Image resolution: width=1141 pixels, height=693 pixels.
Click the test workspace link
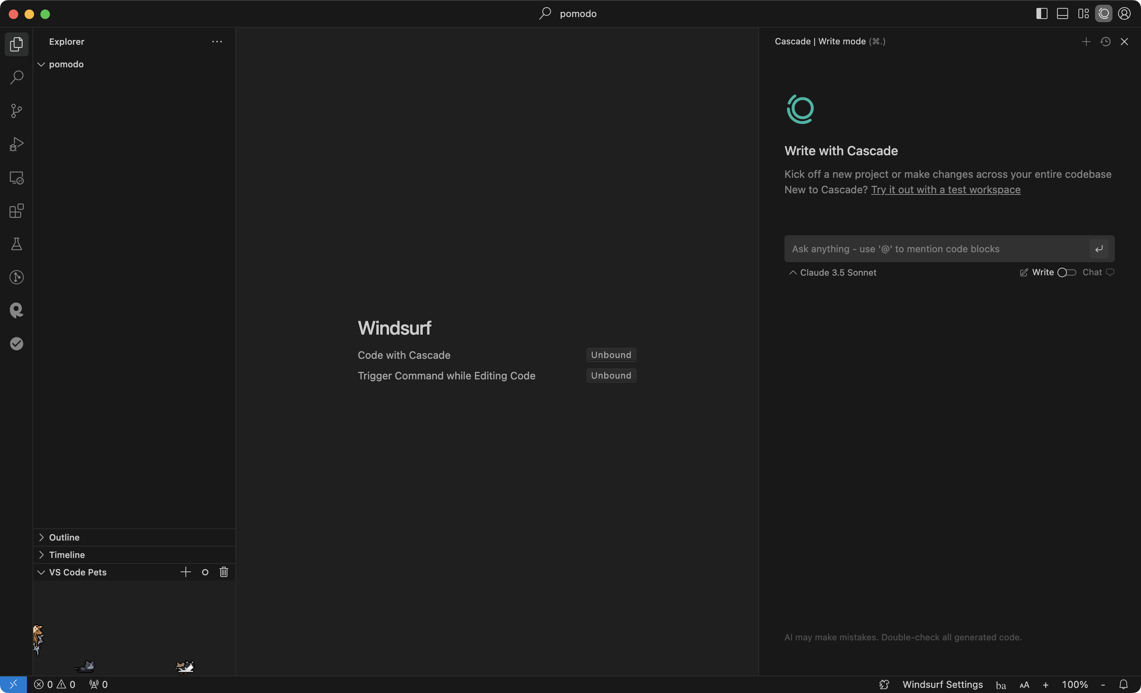[945, 190]
